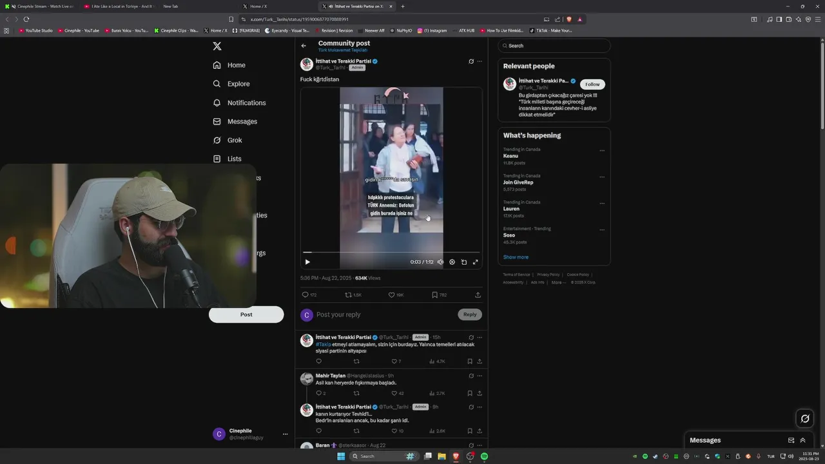Click the Post your reply field
Viewport: 825px width, 464px height.
(x=385, y=314)
